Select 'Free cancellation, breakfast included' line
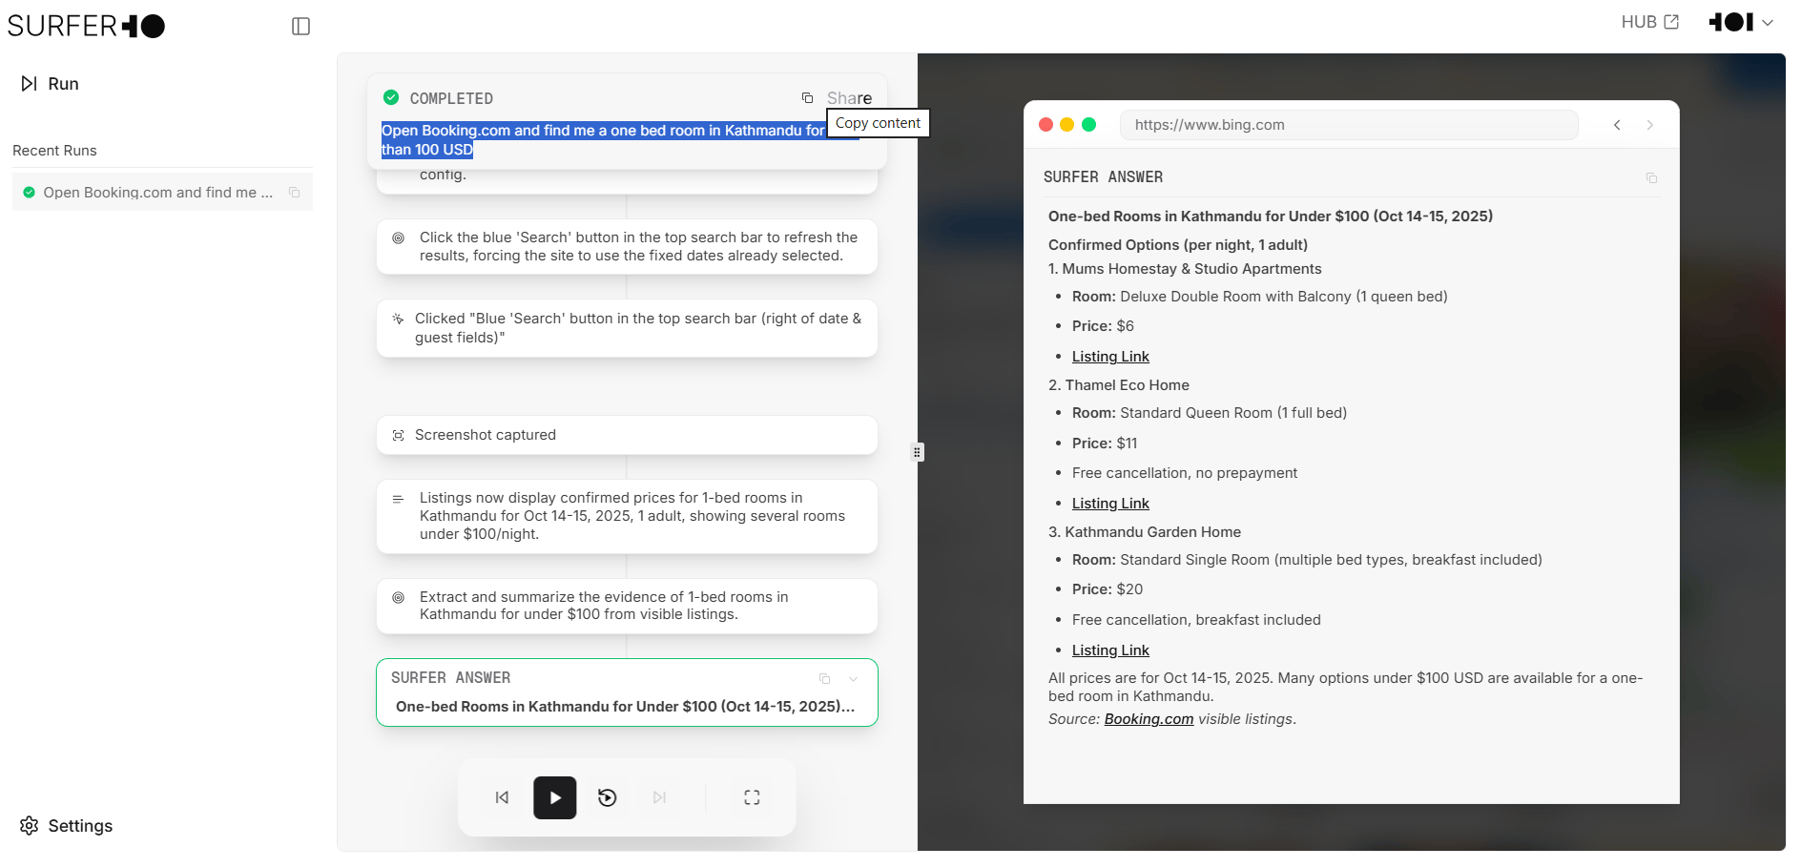Viewport: 1801px width, 867px height. 1196,620
